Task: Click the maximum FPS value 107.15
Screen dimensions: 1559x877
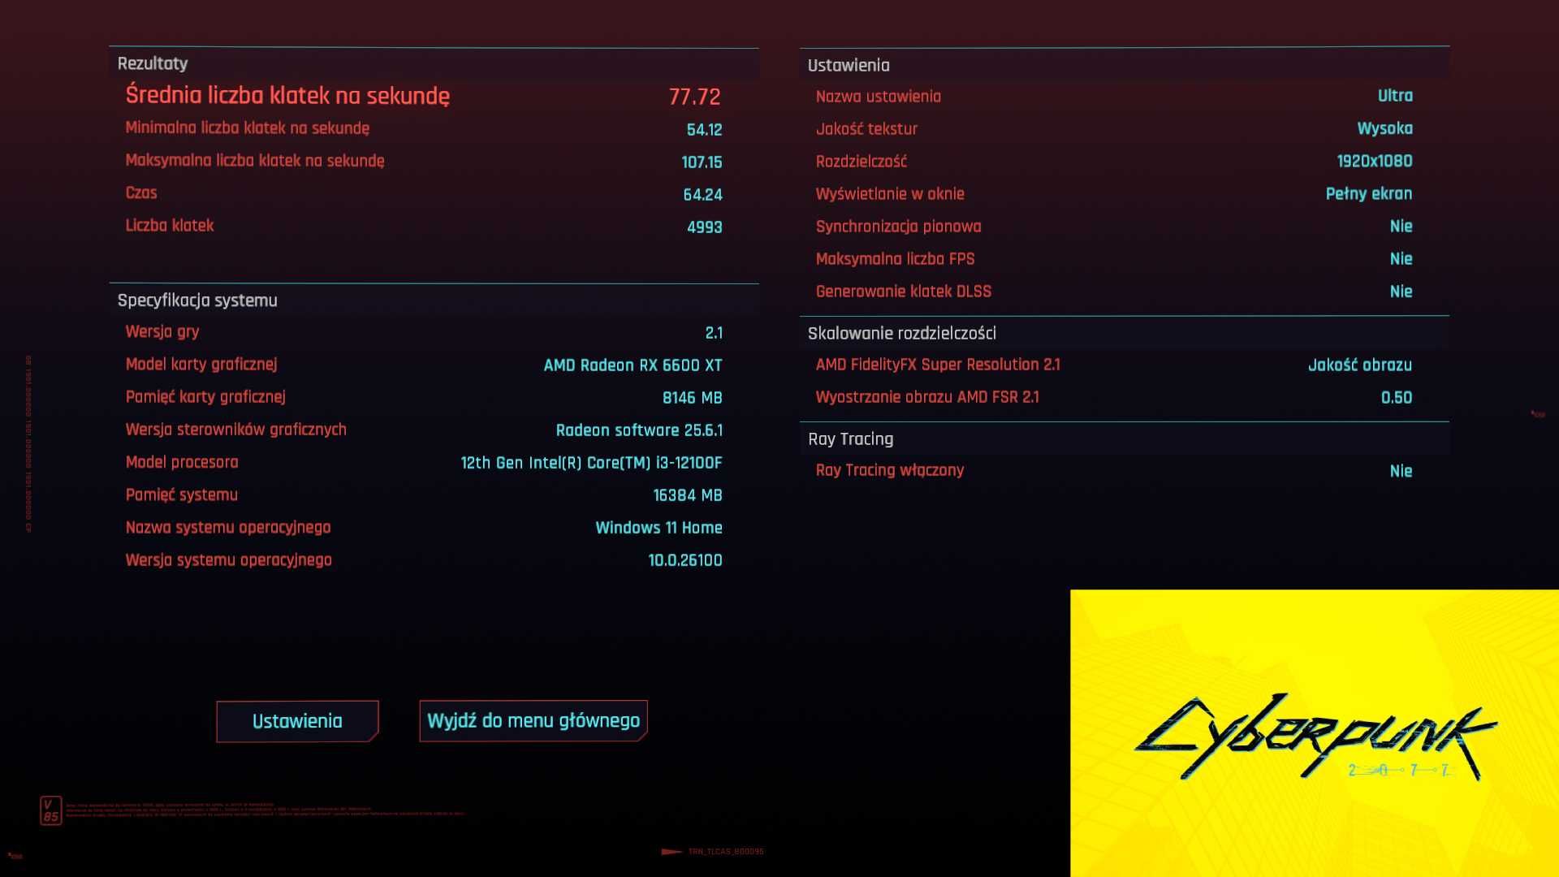Action: pyautogui.click(x=702, y=162)
